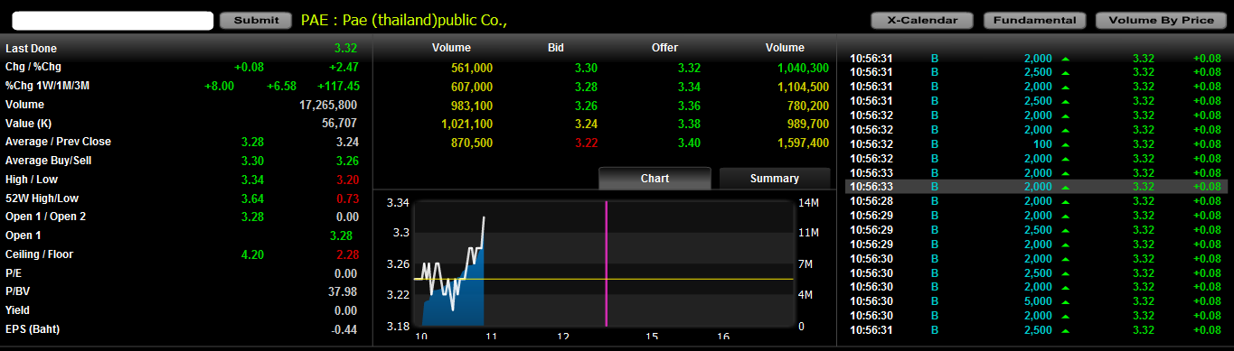Click the best offer price 3.32
The image size is (1234, 351).
[689, 68]
